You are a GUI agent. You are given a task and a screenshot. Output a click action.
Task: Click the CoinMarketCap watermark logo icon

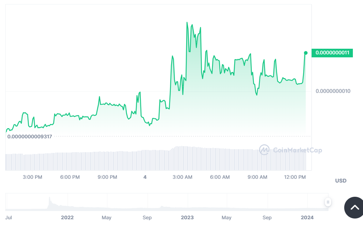pyautogui.click(x=264, y=150)
